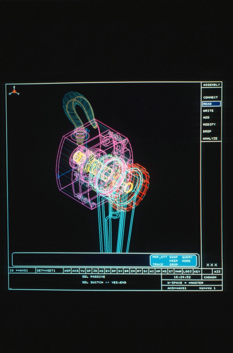233x353 pixels.
Task: Click TRACE in the blue options panel
Action: (x=158, y=264)
